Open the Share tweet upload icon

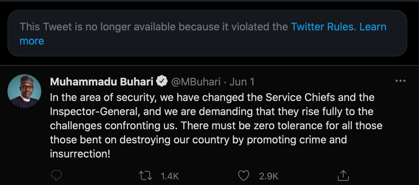(x=343, y=175)
